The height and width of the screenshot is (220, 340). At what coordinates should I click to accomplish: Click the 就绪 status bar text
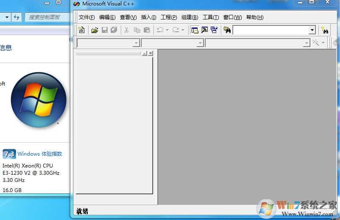82,211
